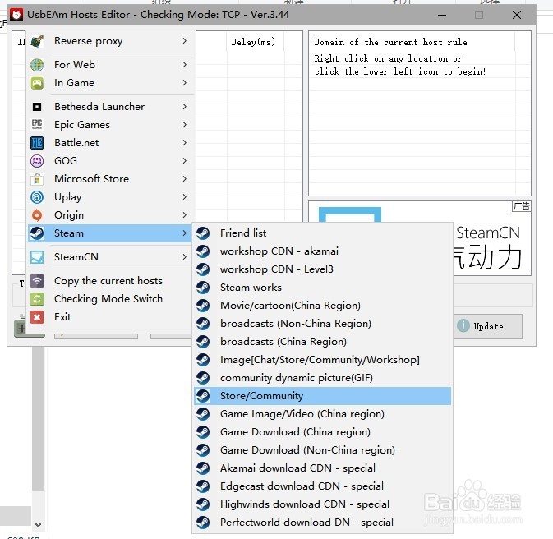Click the Origin logo icon
The image size is (553, 539).
pyautogui.click(x=37, y=215)
